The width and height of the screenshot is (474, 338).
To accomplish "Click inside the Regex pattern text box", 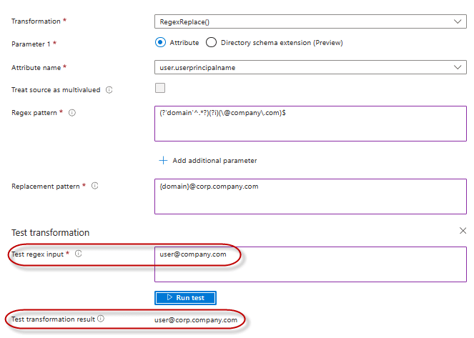I will coord(310,124).
